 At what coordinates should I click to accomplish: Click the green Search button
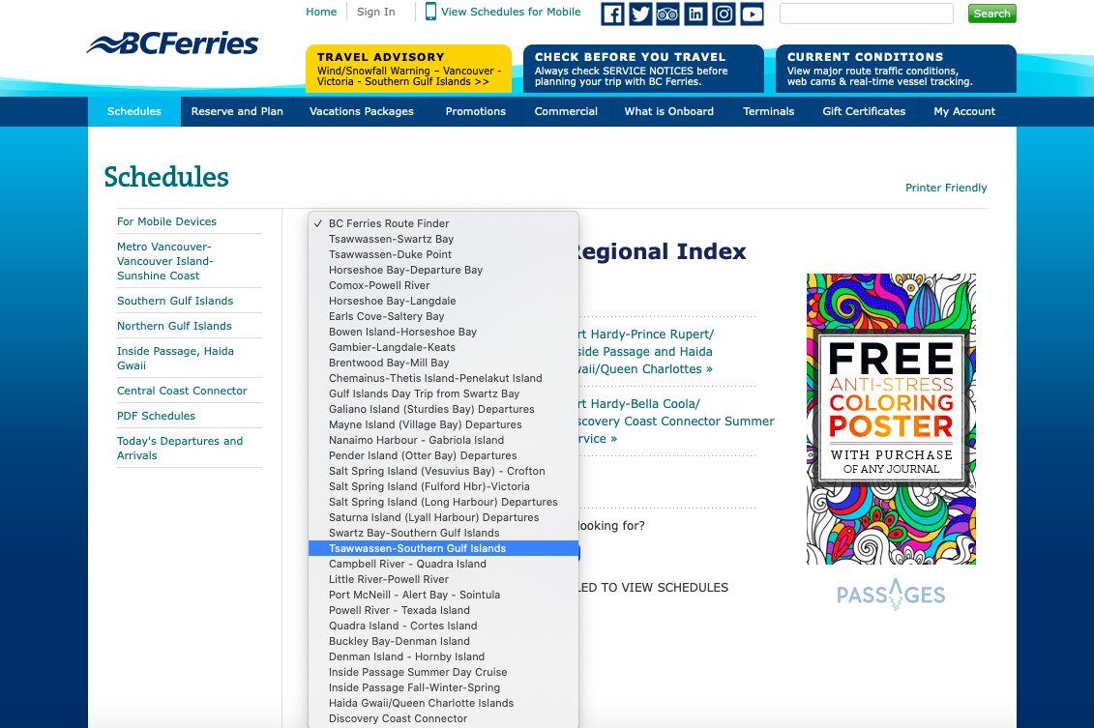pyautogui.click(x=991, y=14)
